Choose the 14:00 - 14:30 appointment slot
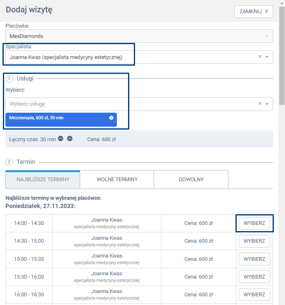285x305 pixels. click(254, 223)
